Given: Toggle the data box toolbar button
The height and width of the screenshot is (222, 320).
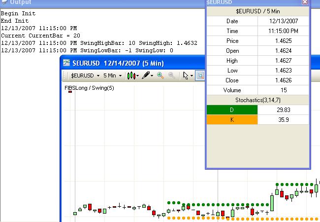Looking at the screenshot, I should [200, 75].
